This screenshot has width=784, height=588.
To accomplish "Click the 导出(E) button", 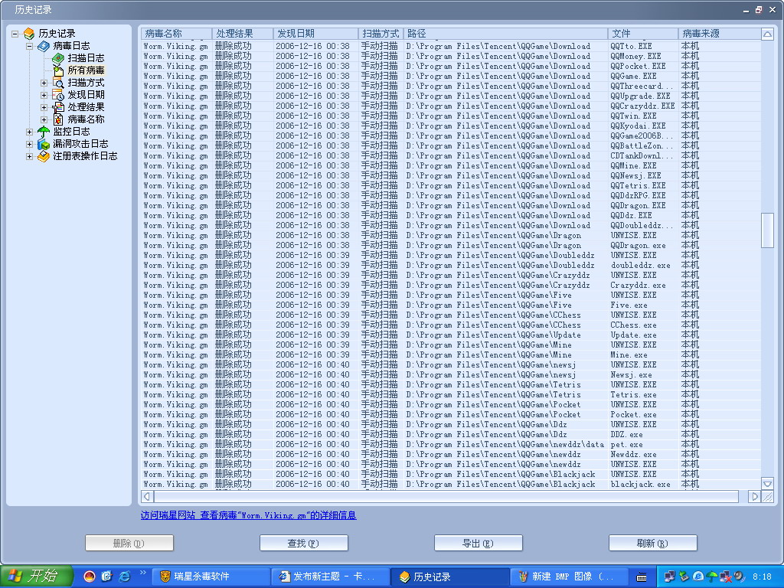I will [x=478, y=543].
